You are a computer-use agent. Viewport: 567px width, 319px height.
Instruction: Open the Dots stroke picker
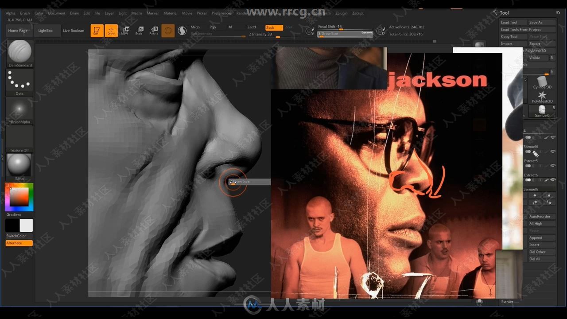(x=19, y=82)
